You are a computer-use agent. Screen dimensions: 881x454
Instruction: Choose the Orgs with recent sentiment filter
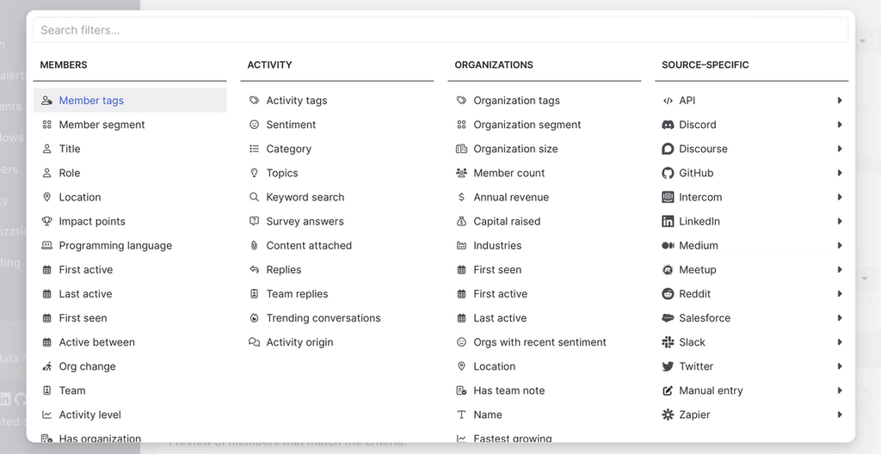coord(539,342)
